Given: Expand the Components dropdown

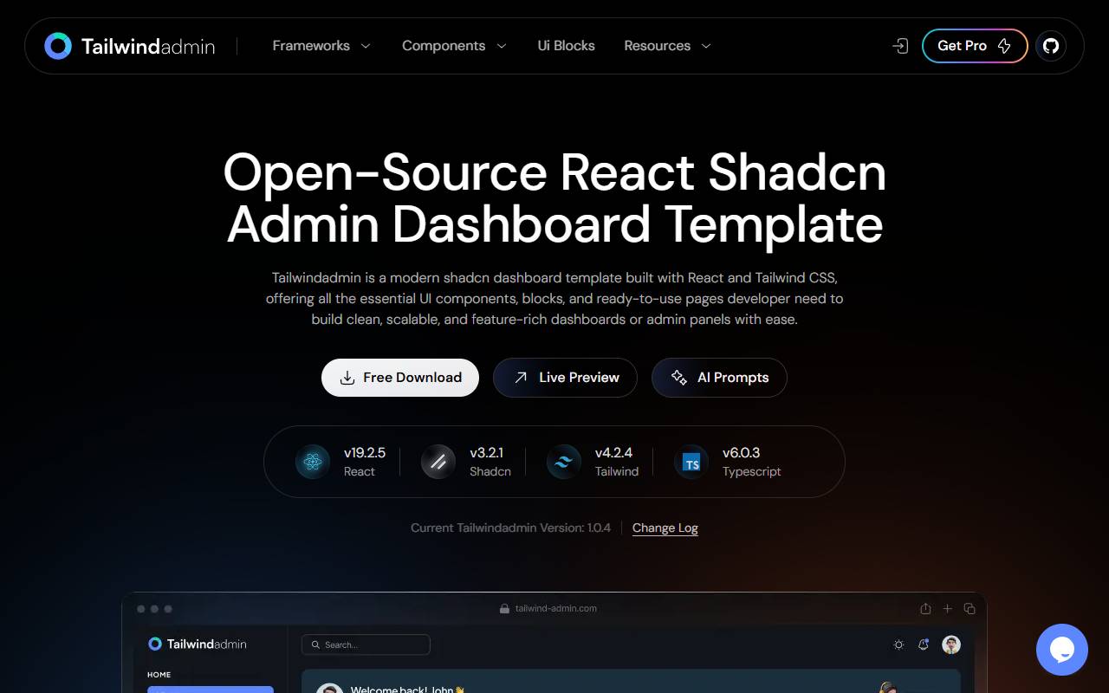Looking at the screenshot, I should tap(454, 46).
